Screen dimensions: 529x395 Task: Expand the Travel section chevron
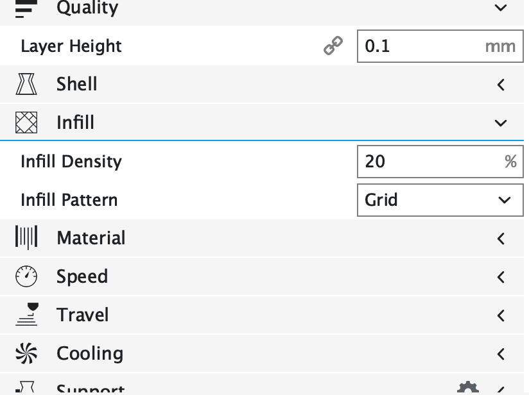[501, 315]
